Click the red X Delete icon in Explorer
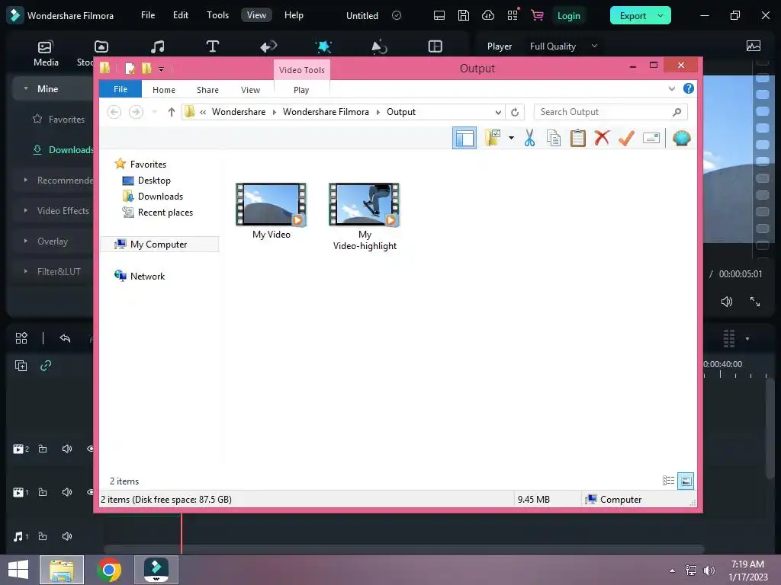 [x=602, y=138]
